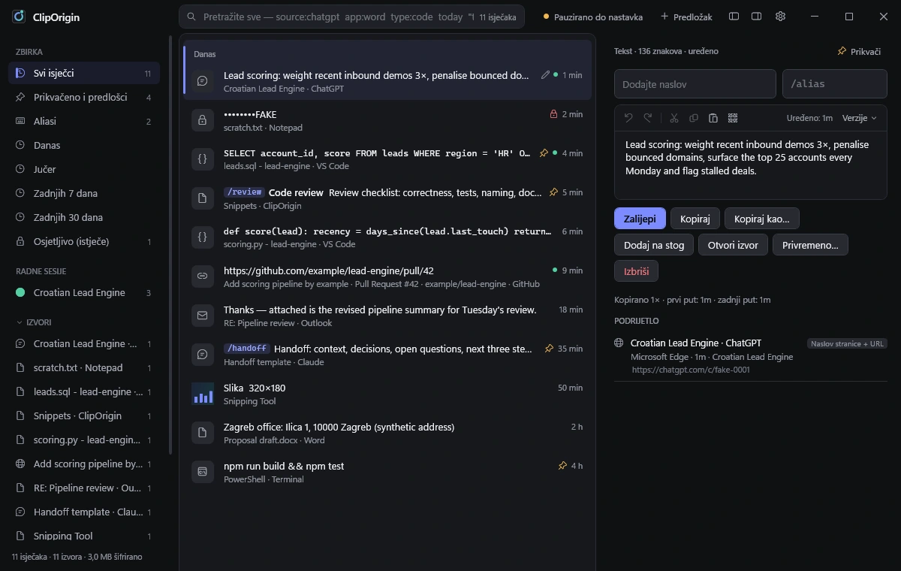Open the Verzije versions dropdown
This screenshot has width=901, height=571.
coord(859,118)
